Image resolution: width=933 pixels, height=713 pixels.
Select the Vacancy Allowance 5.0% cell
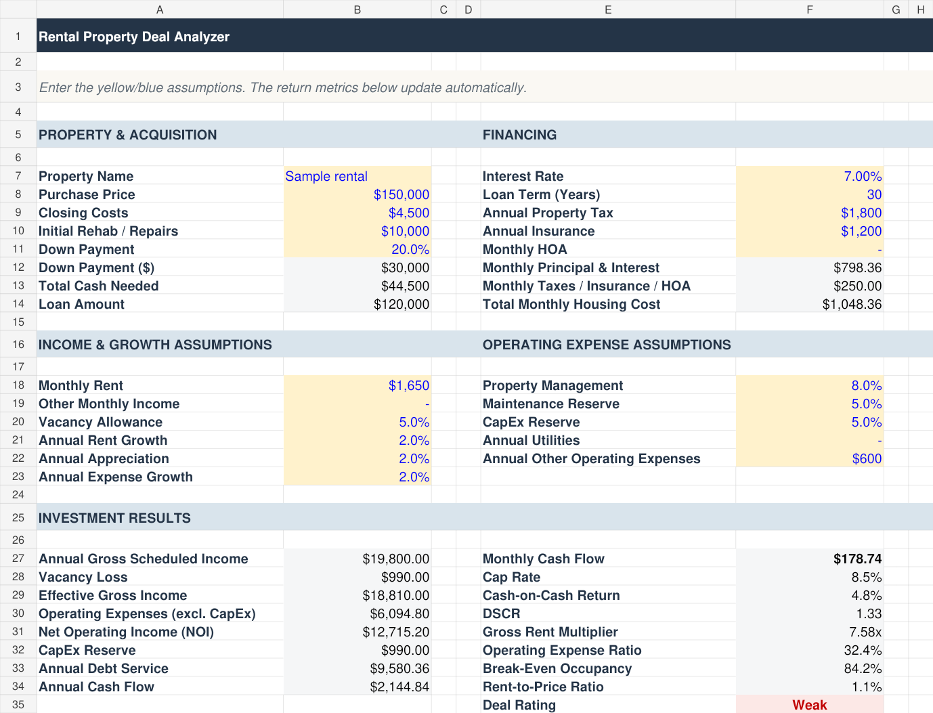click(x=357, y=422)
